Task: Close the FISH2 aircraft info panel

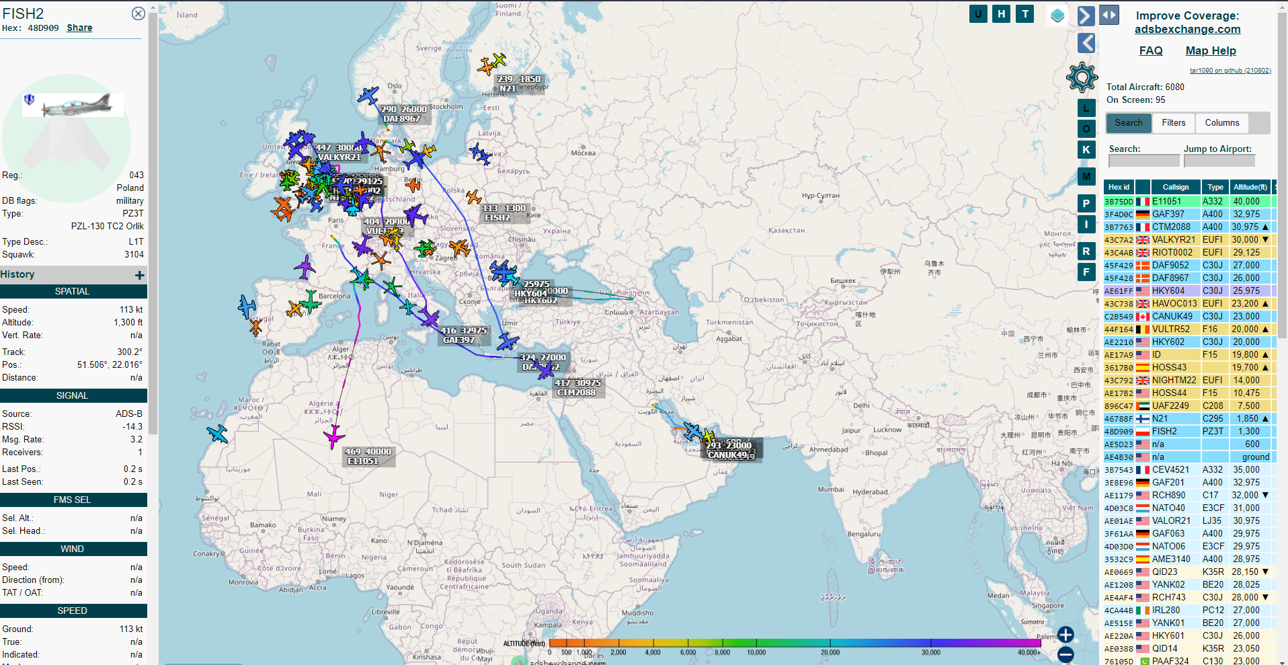Action: coord(138,13)
